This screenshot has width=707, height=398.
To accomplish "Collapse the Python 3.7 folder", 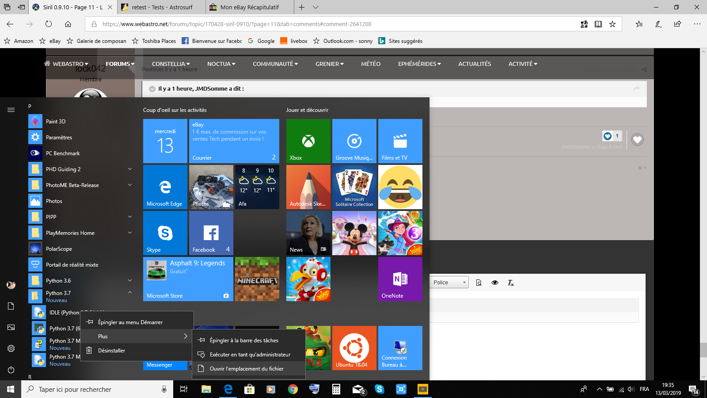I will click(130, 292).
